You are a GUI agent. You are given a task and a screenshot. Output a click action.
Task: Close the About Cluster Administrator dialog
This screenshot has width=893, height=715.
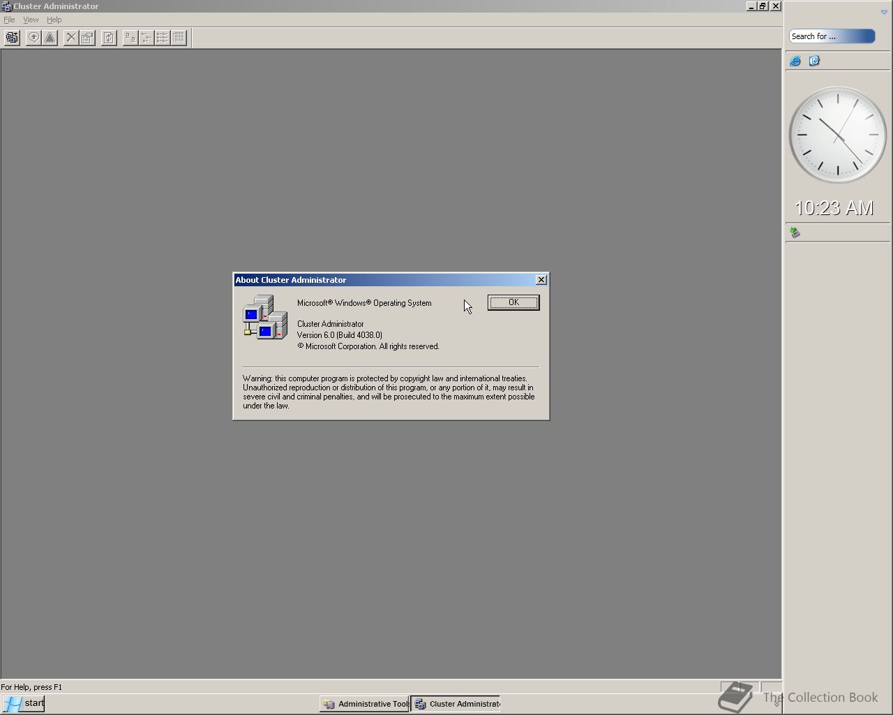pos(541,279)
